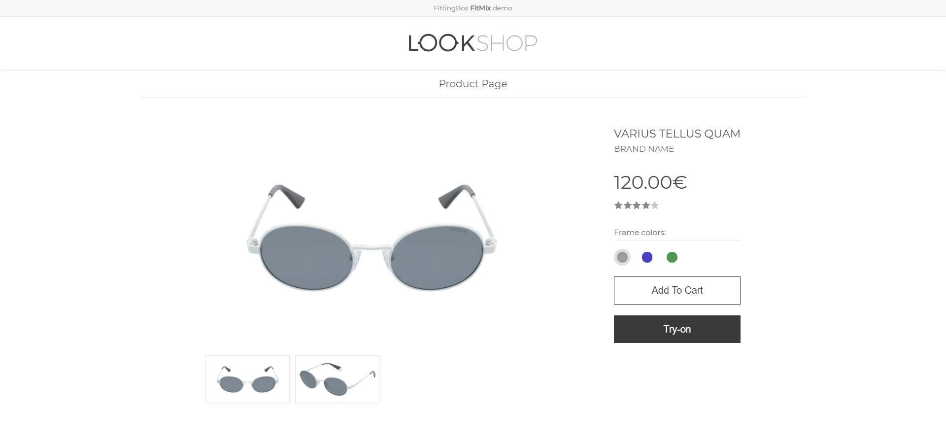Choose the blue frame color
The width and height of the screenshot is (946, 444).
[647, 257]
